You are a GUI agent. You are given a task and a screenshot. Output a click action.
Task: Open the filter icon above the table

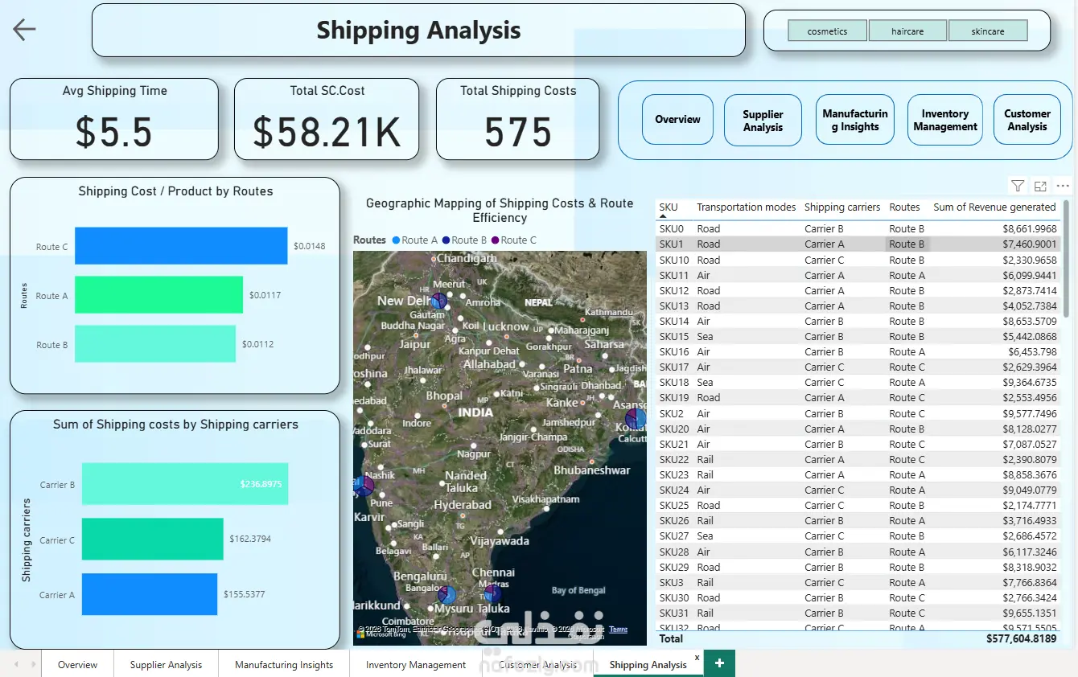tap(1018, 186)
